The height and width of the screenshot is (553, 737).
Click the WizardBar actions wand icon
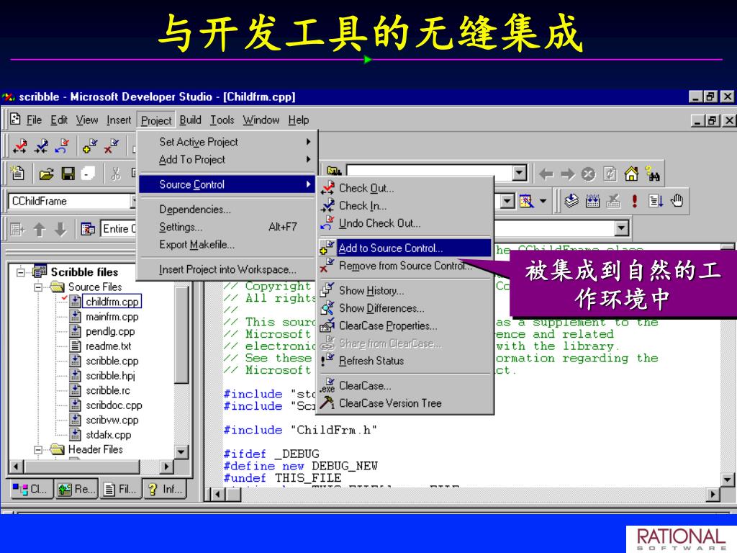tap(526, 202)
